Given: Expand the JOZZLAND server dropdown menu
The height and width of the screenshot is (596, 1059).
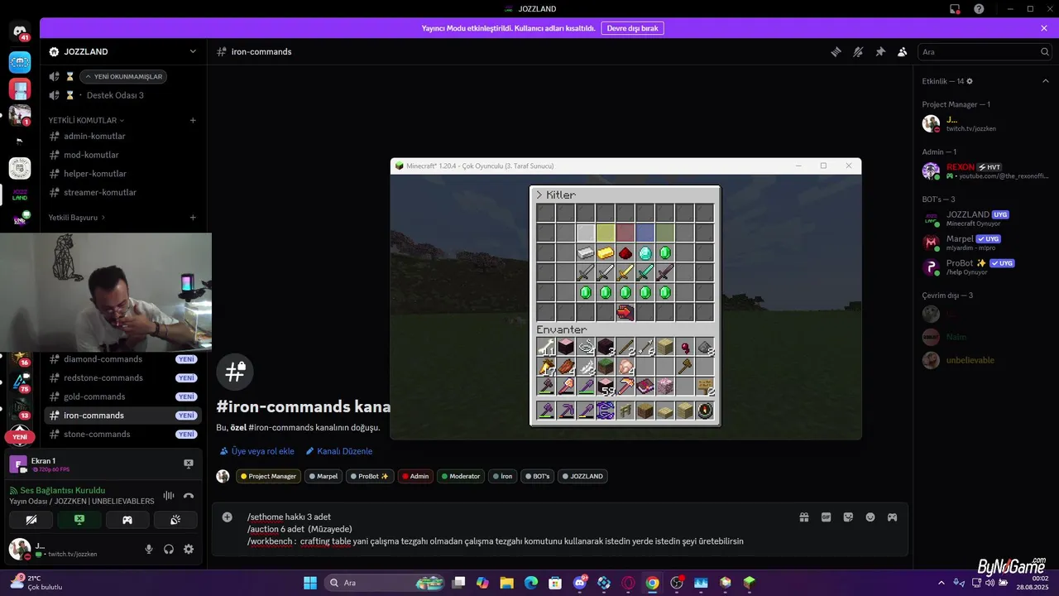Looking at the screenshot, I should click(x=193, y=51).
